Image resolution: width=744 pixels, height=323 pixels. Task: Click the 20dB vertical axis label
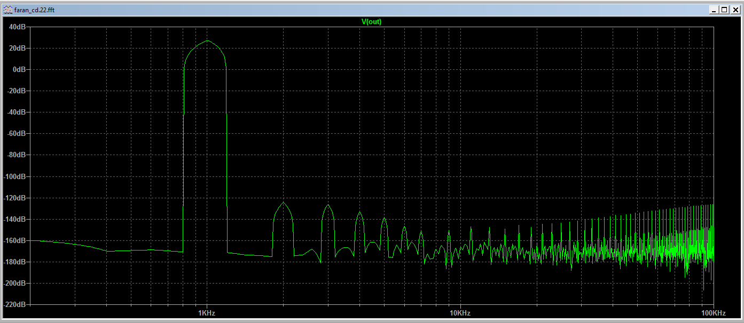[18, 48]
